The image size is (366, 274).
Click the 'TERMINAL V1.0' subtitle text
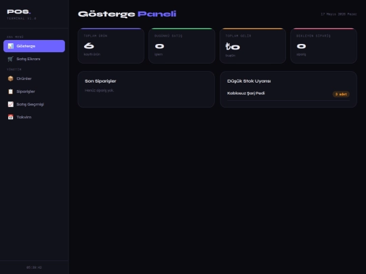pos(22,18)
